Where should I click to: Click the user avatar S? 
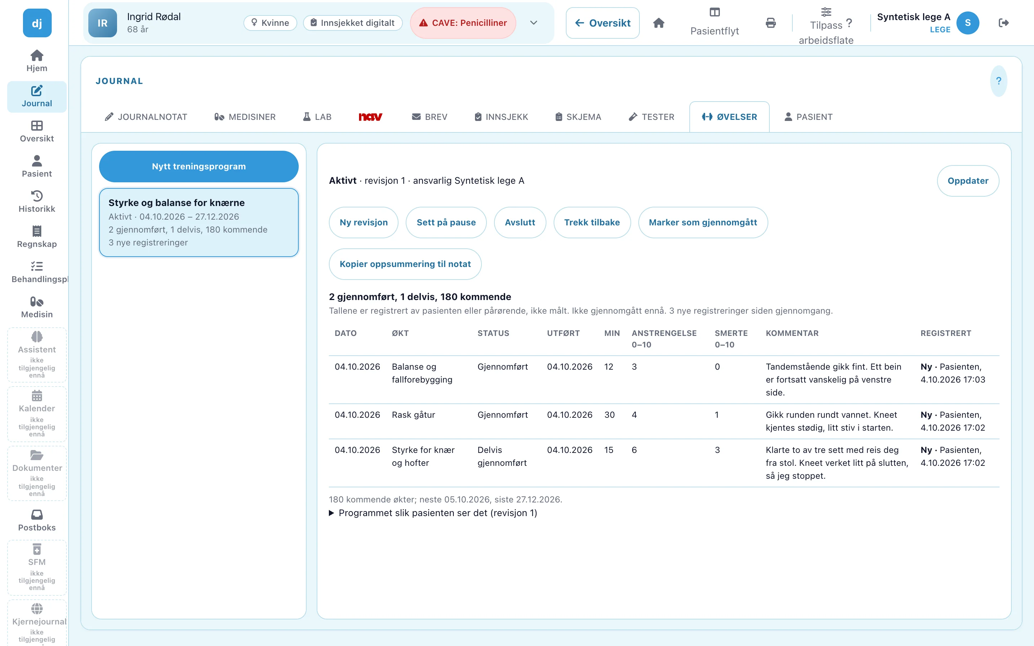[x=968, y=23]
